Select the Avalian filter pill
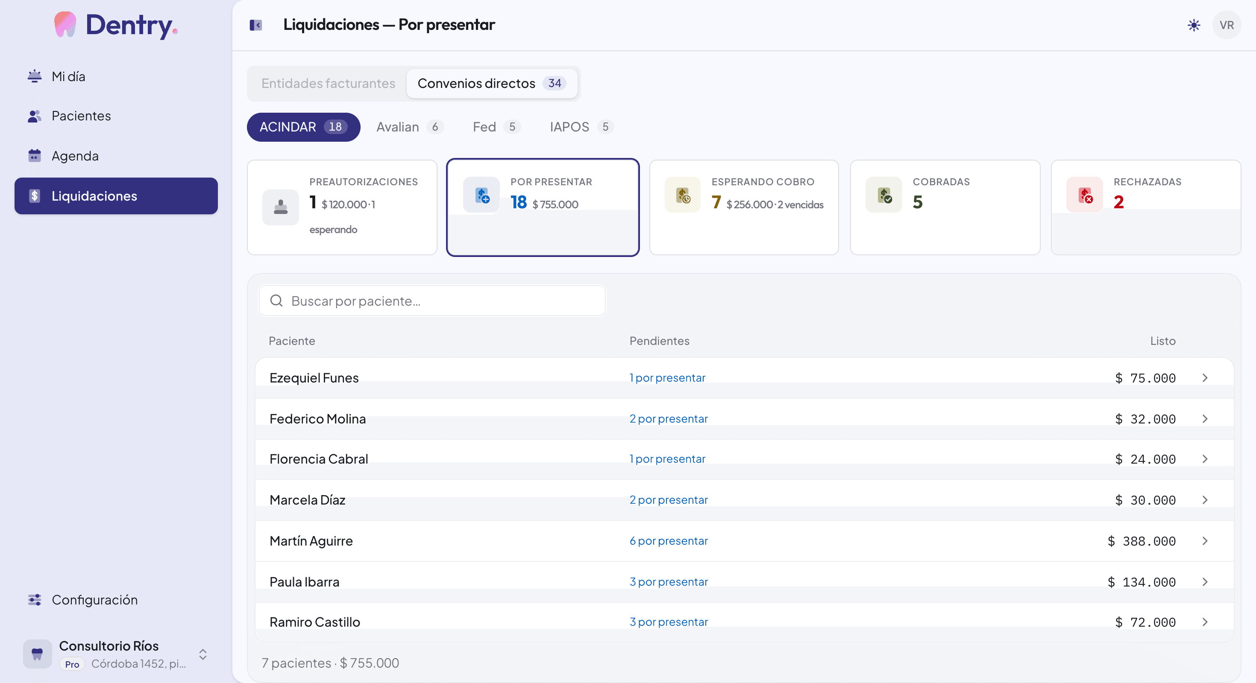 (410, 127)
